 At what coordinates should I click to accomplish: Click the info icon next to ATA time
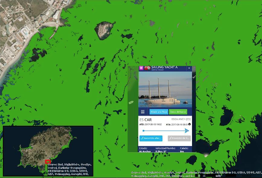tap(190, 124)
